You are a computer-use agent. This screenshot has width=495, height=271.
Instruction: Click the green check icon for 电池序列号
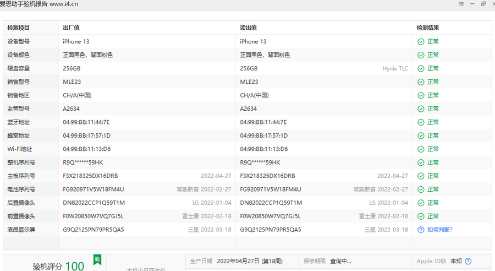[x=421, y=189]
